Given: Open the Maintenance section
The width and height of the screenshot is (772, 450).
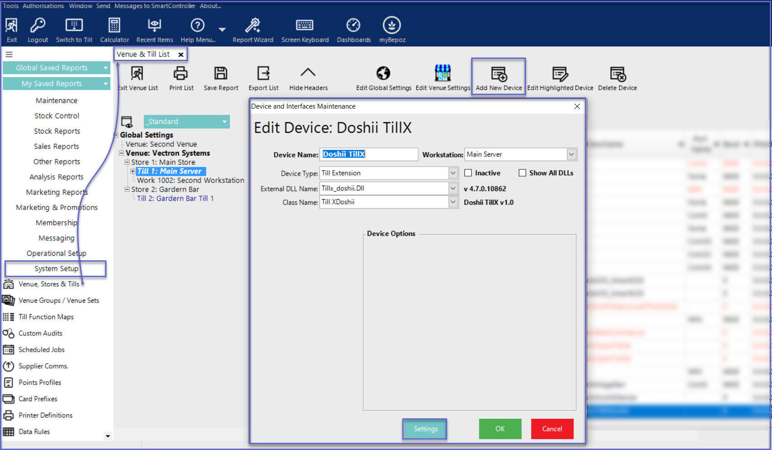Looking at the screenshot, I should pyautogui.click(x=56, y=101).
